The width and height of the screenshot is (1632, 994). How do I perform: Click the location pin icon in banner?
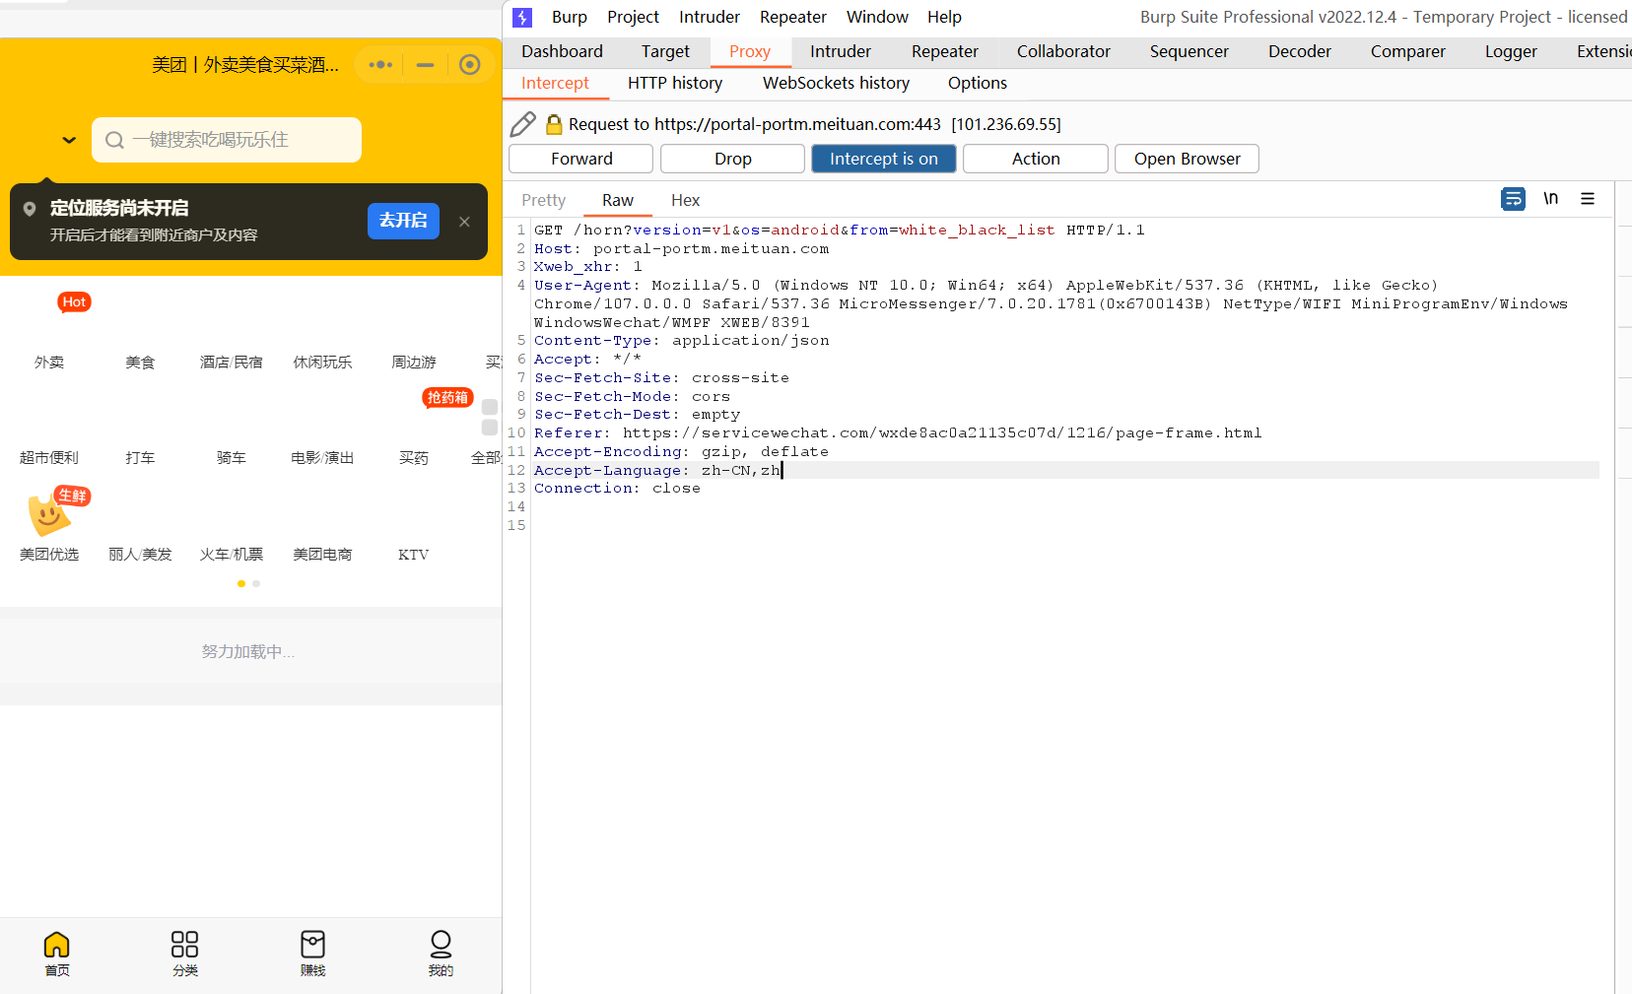coord(30,209)
